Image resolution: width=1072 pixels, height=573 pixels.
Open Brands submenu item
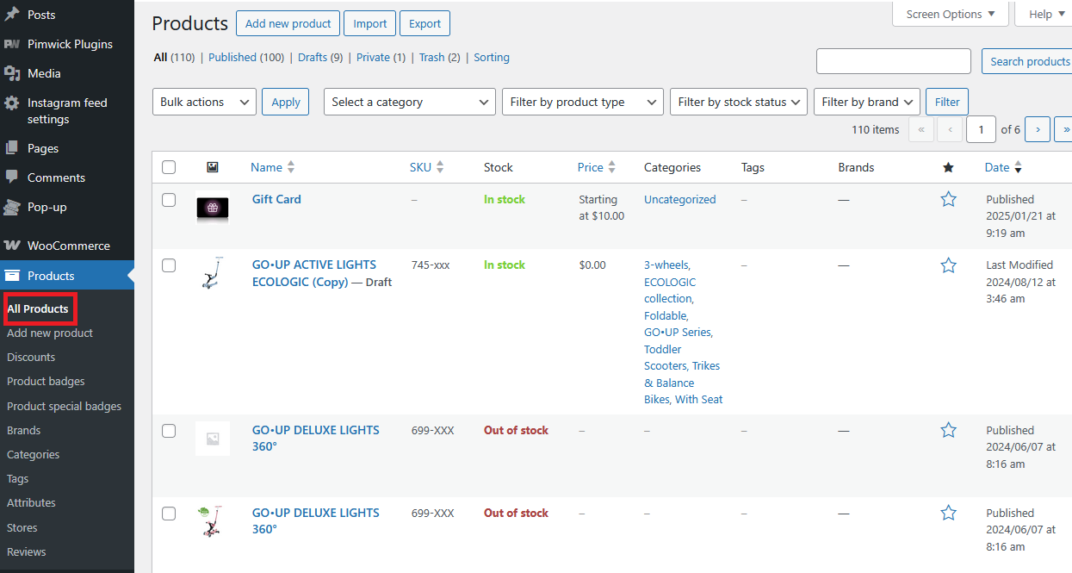point(23,430)
